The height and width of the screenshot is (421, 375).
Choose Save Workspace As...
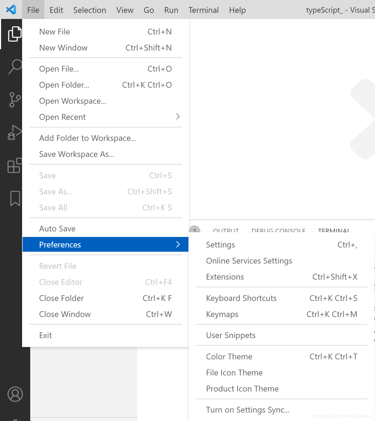(105, 154)
